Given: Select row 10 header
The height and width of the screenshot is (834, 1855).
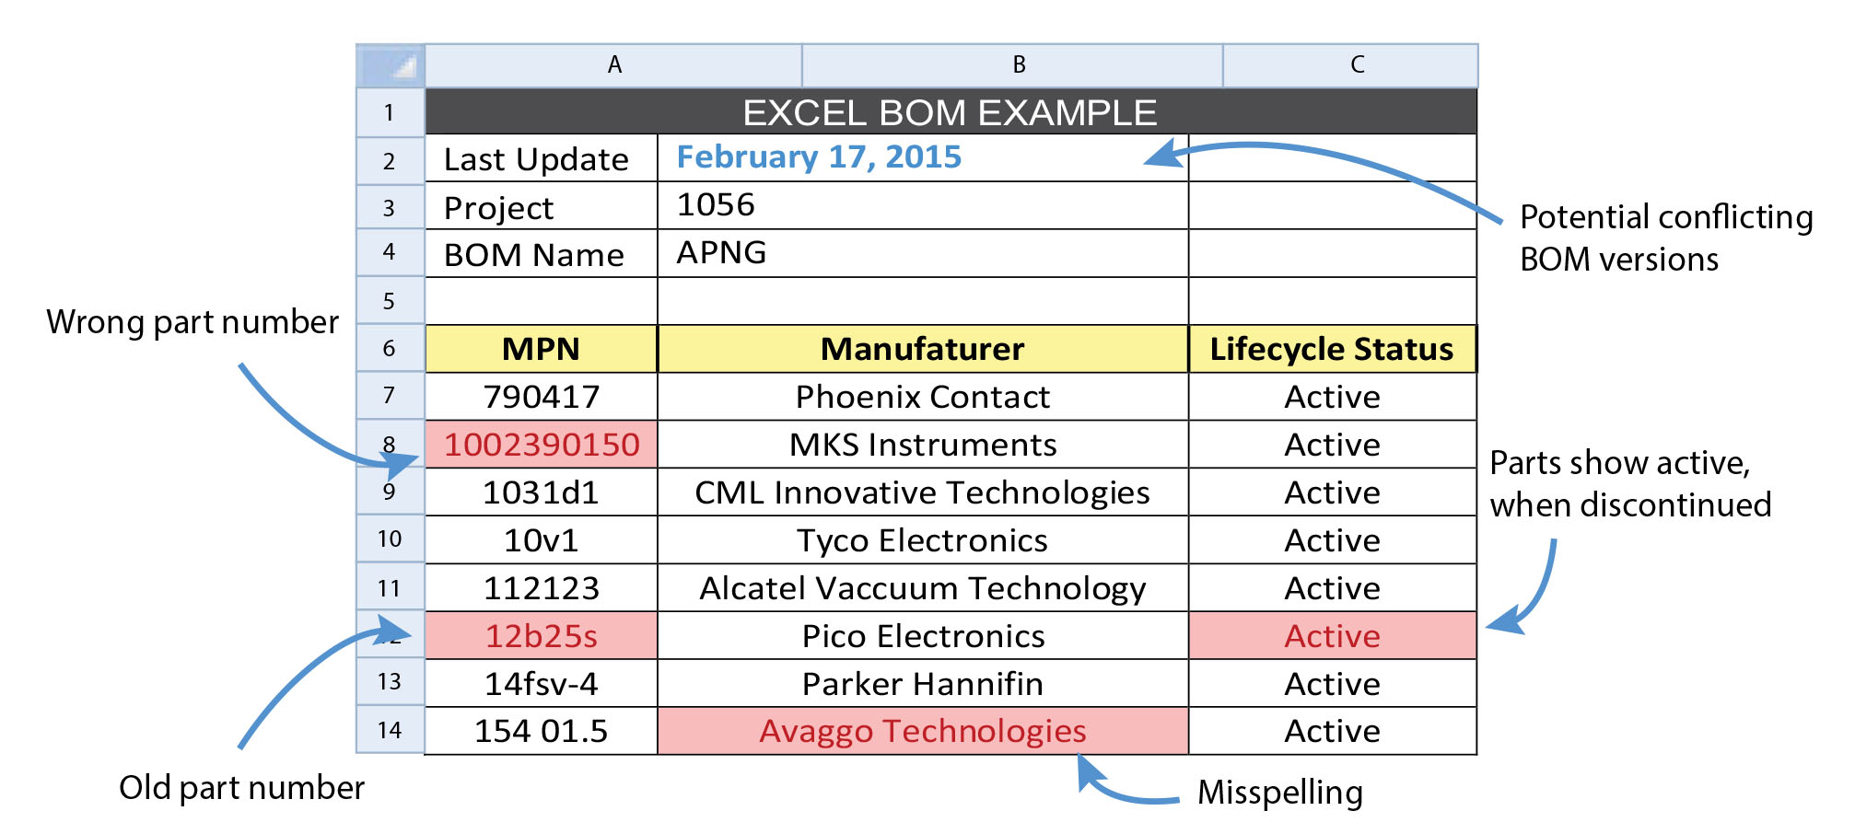Looking at the screenshot, I should click(x=391, y=539).
